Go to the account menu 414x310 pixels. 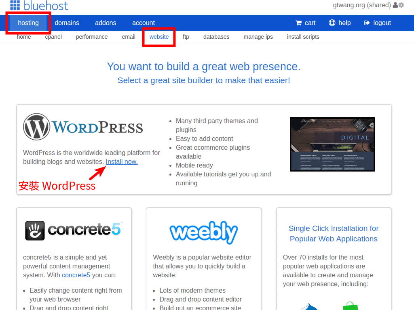pos(143,23)
